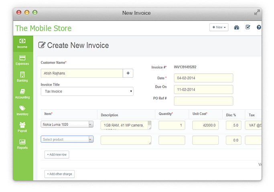274x192 pixels.
Task: Click the Customer Name field Atish Rajhans
Action: pos(82,73)
